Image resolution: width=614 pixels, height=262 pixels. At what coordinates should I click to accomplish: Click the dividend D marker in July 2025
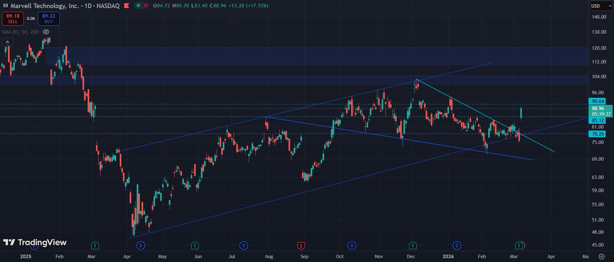244,246
